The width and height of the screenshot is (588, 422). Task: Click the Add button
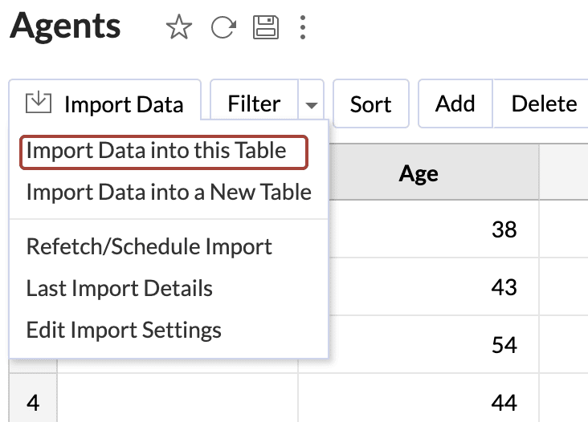coord(455,104)
